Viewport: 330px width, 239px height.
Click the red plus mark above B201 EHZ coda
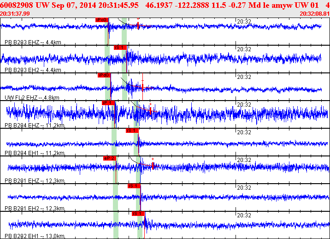pos(153,159)
